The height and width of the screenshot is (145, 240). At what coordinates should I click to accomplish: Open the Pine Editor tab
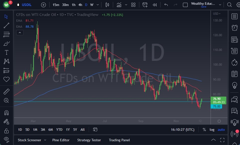(x=61, y=140)
